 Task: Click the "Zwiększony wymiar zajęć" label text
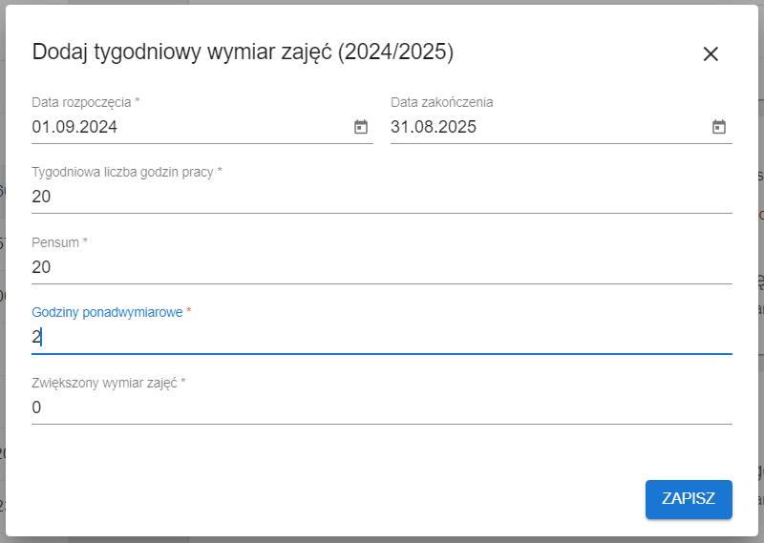(x=108, y=383)
